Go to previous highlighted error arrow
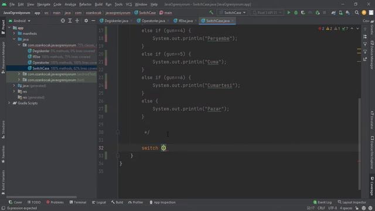The width and height of the screenshot is (375, 211). pyautogui.click(x=352, y=29)
